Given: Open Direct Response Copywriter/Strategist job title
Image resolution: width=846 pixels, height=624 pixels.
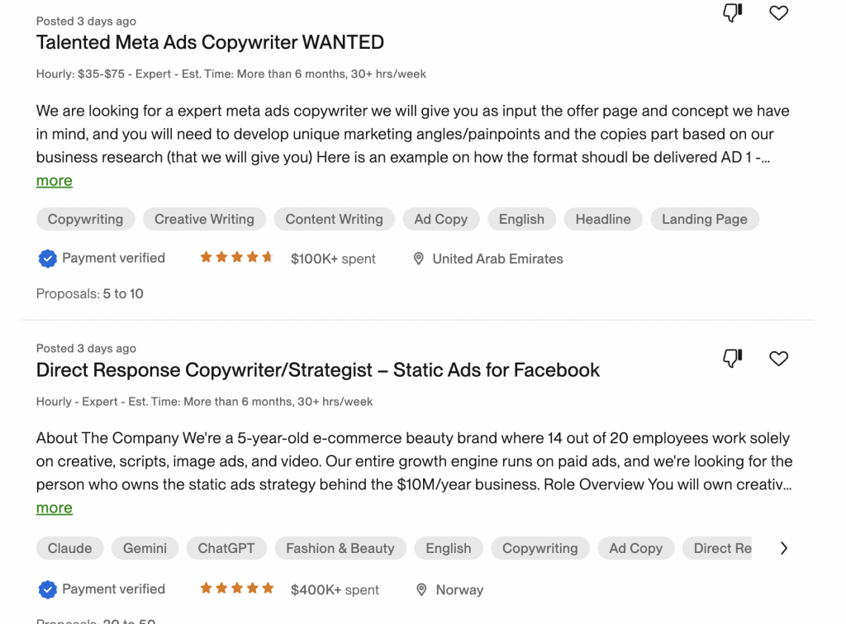Looking at the screenshot, I should coord(318,369).
